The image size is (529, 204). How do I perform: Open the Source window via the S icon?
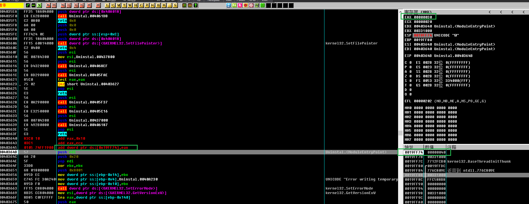(x=175, y=5)
